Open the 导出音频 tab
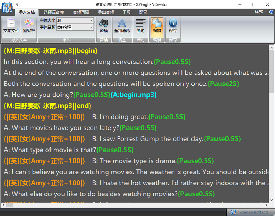The height and width of the screenshot is (216, 275). pos(106,12)
